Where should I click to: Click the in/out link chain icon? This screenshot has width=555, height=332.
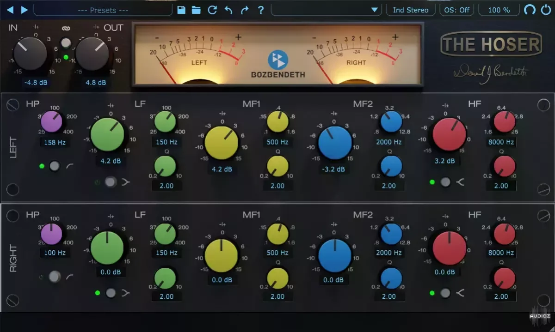point(66,29)
